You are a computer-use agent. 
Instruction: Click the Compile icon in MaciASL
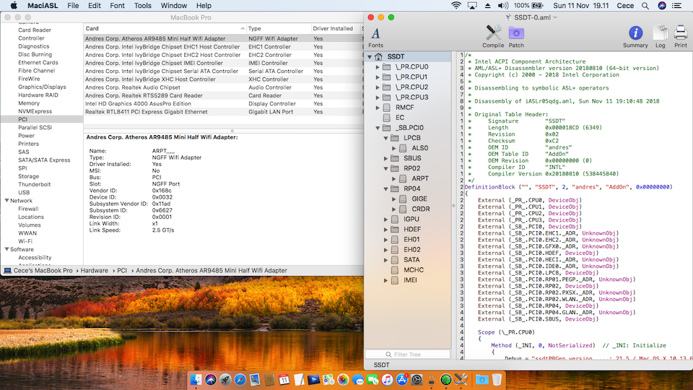(x=493, y=36)
